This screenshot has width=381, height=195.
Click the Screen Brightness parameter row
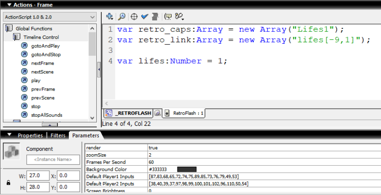233,191
